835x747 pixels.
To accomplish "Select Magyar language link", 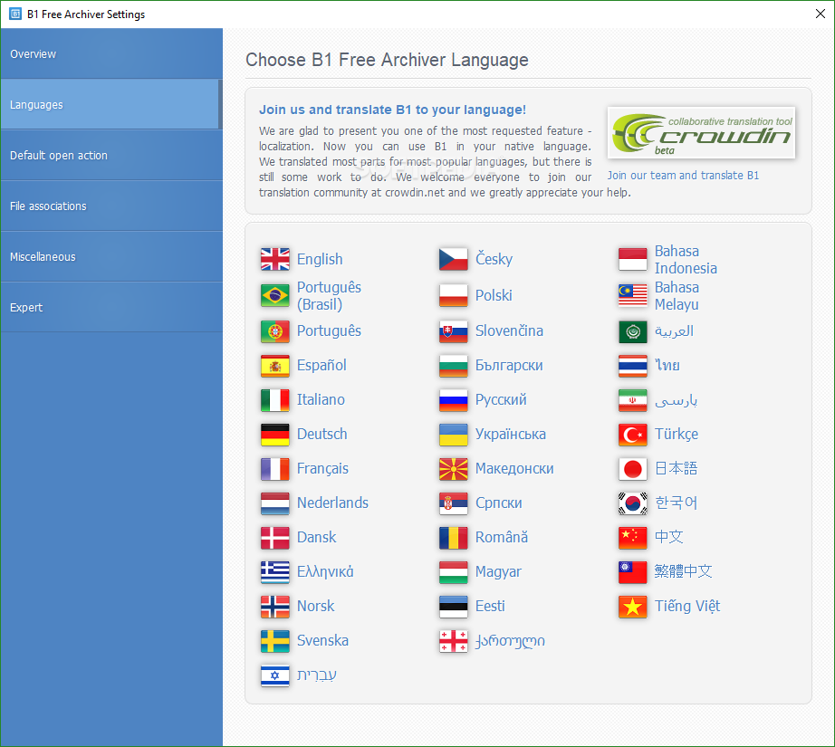I will point(498,572).
